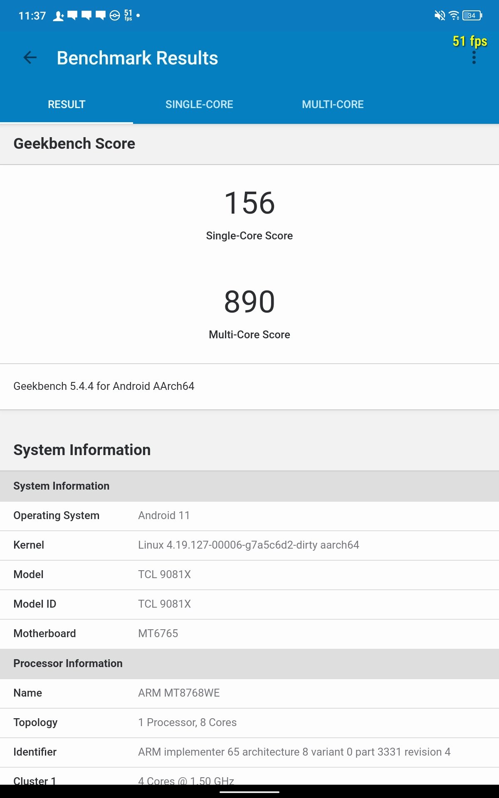The width and height of the screenshot is (499, 798).
Task: Tap the status bar clock 11:37
Action: coord(32,16)
